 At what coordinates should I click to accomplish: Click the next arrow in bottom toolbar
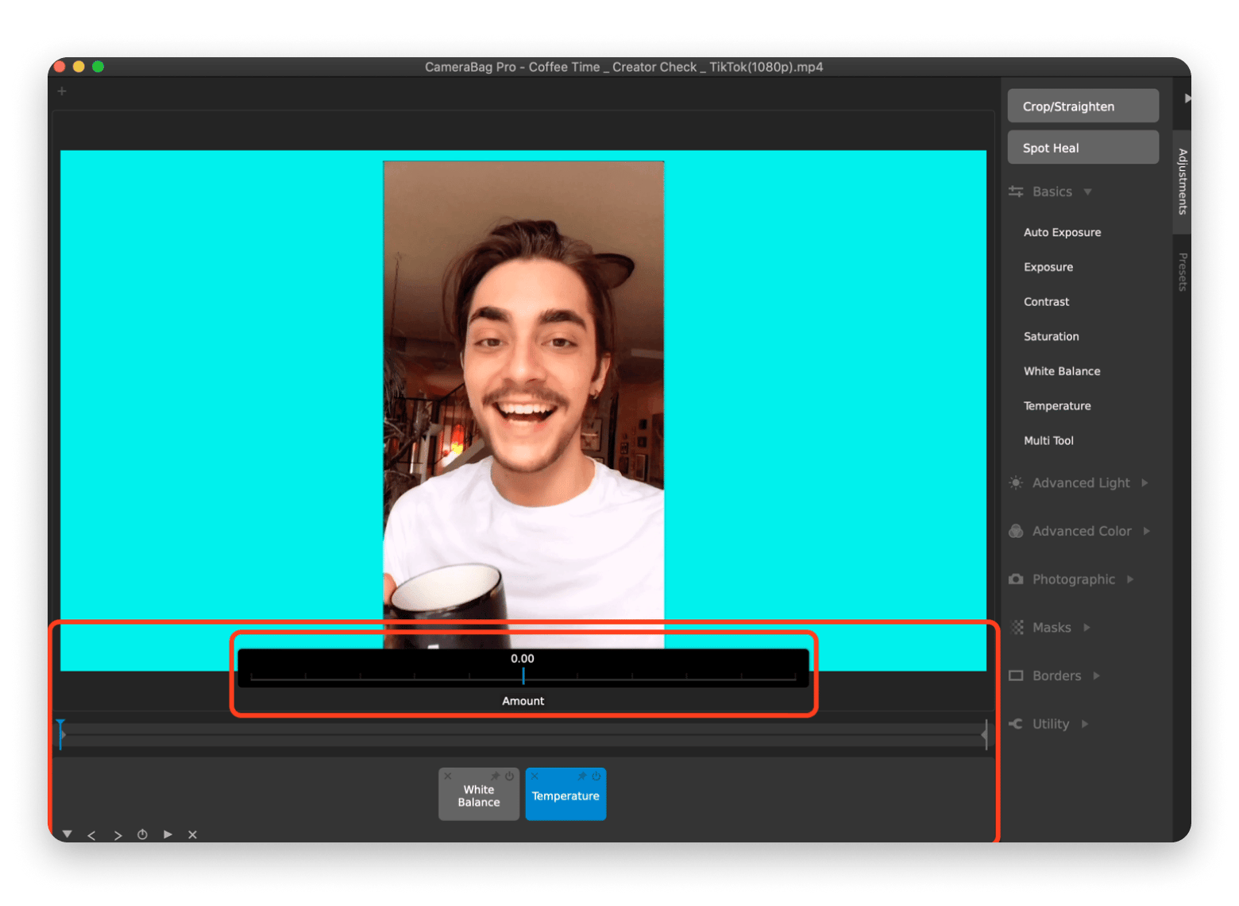point(118,835)
